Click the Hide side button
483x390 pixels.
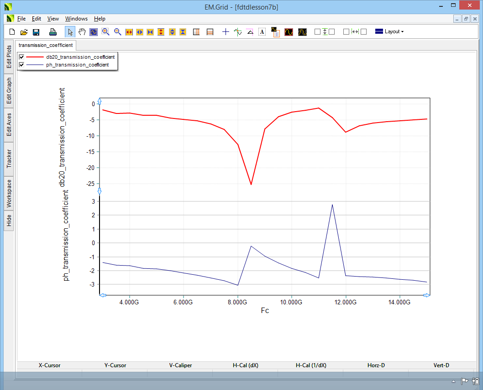9,221
